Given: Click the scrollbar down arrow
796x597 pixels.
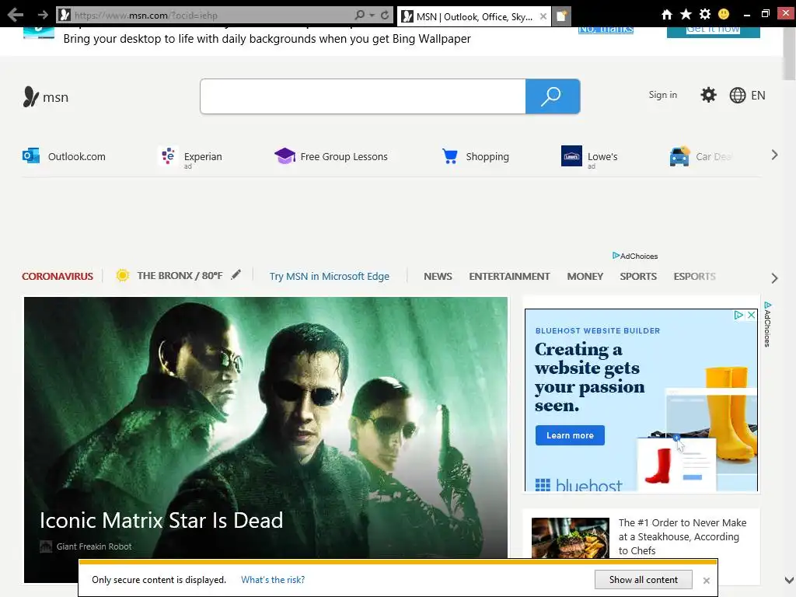Looking at the screenshot, I should 789,580.
